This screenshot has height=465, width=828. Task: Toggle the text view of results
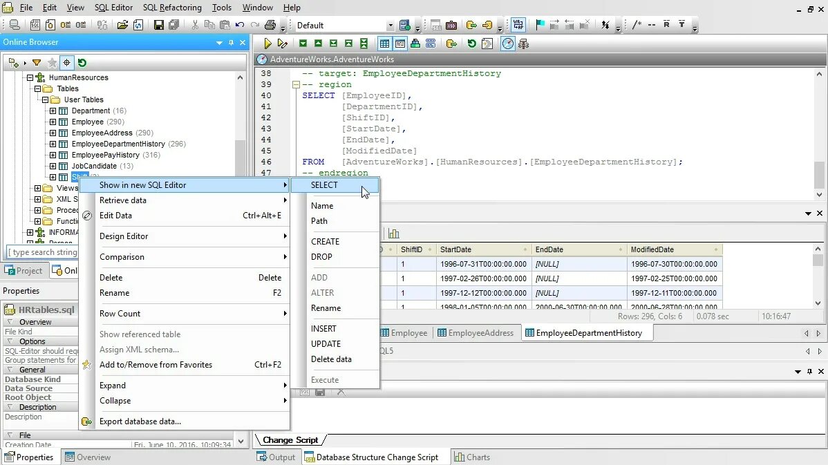[x=400, y=43]
